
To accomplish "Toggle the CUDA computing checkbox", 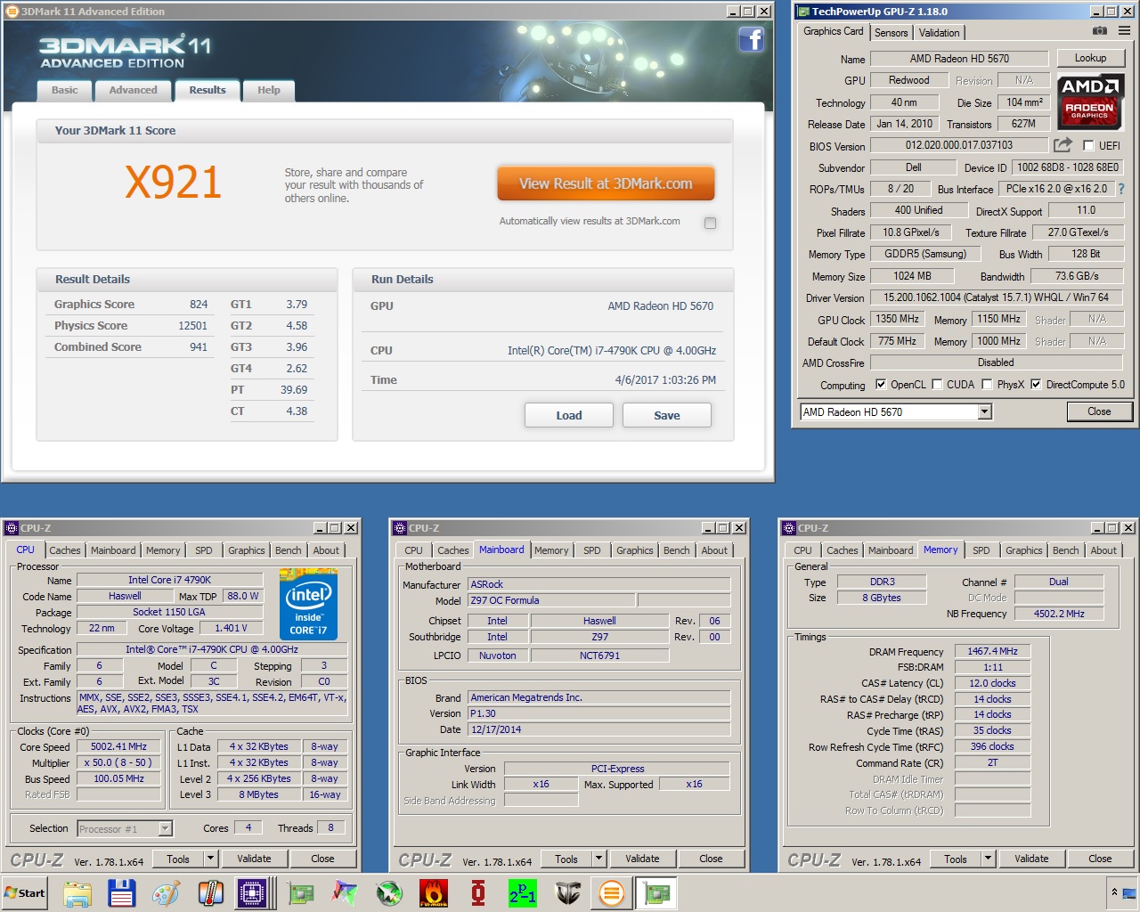I will pos(937,385).
